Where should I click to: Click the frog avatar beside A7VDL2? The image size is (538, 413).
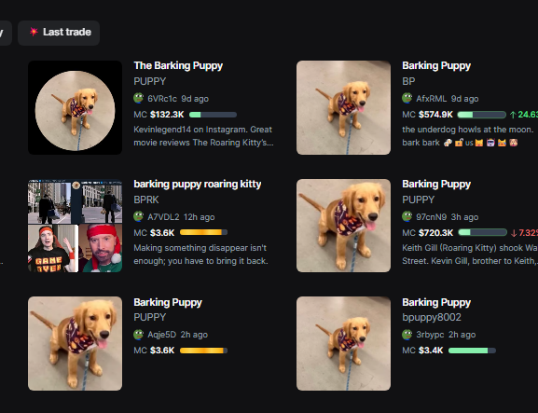[x=139, y=217]
